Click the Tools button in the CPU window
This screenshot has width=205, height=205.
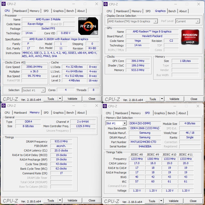pyautogui.click(x=51, y=99)
